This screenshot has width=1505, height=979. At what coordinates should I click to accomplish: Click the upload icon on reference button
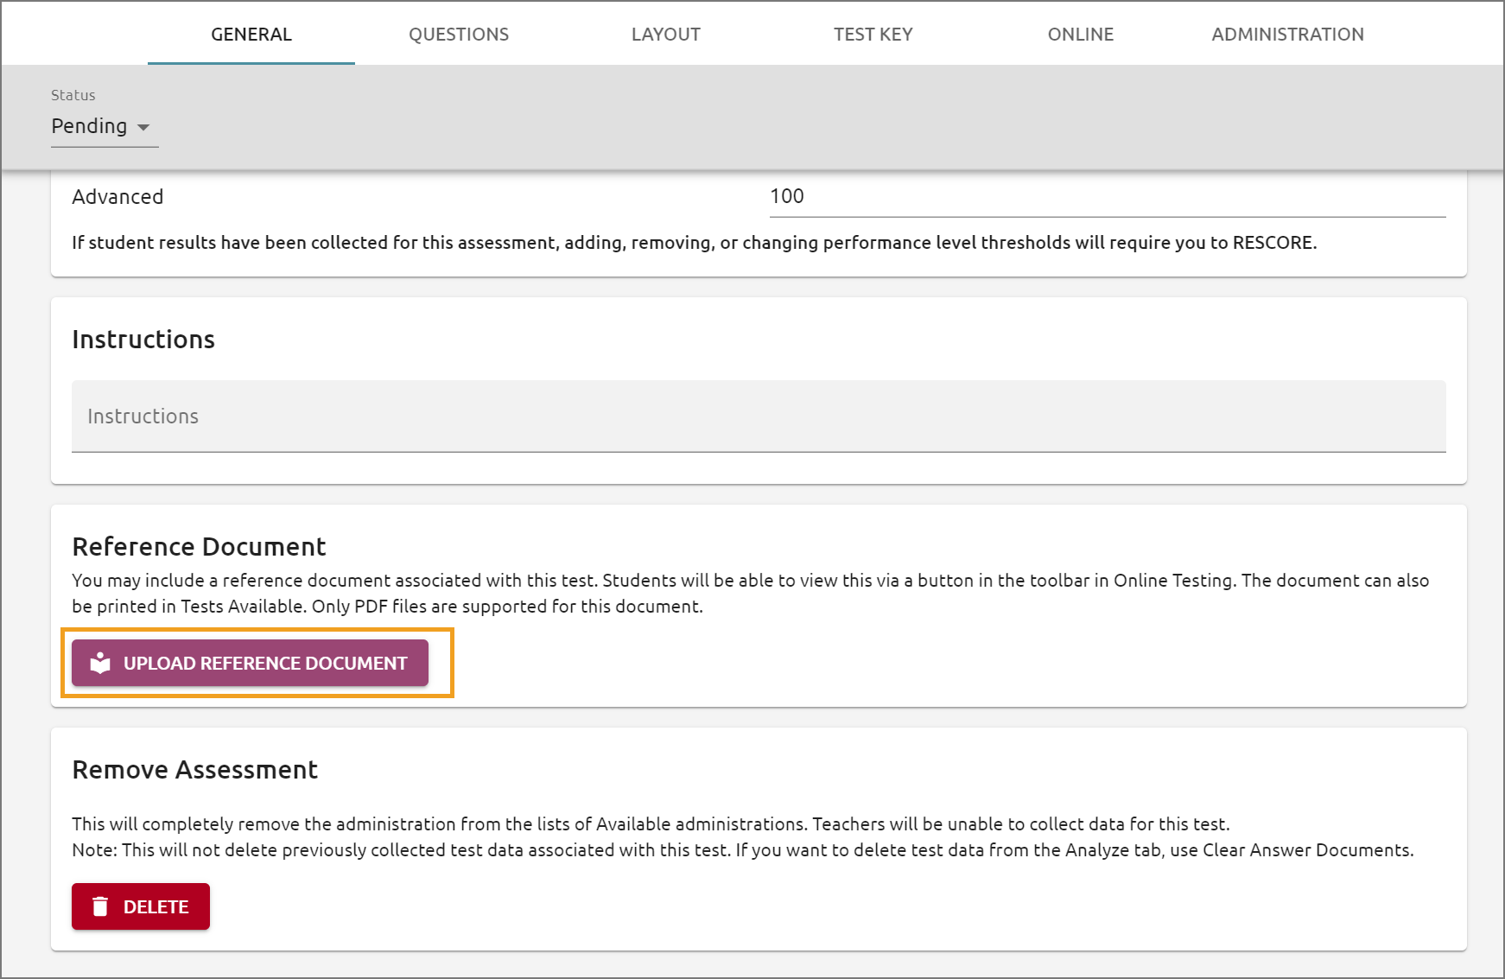[100, 663]
